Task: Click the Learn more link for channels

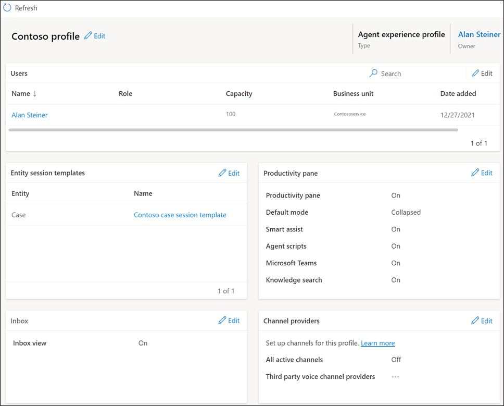Action: click(378, 343)
